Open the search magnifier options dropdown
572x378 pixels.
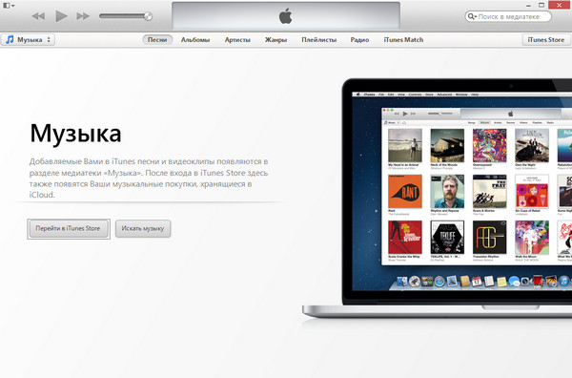[x=472, y=16]
